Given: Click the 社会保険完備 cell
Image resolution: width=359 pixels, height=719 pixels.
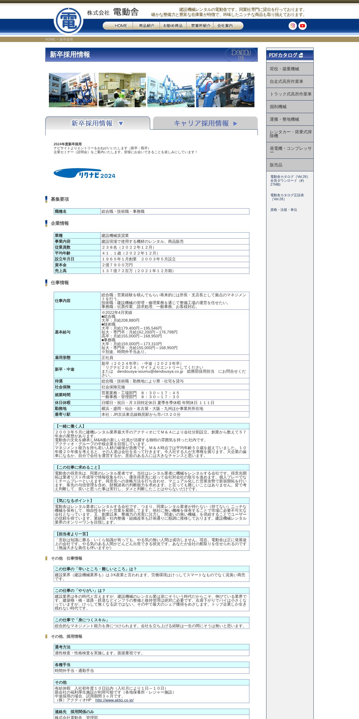Looking at the screenshot, I should pyautogui.click(x=175, y=387).
